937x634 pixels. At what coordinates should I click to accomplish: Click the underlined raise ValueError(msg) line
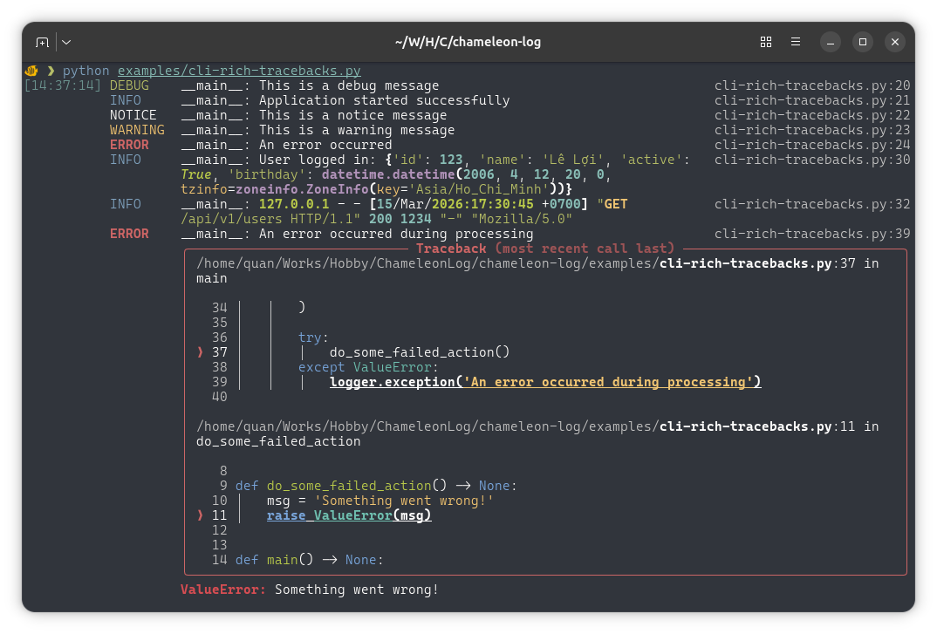[349, 515]
